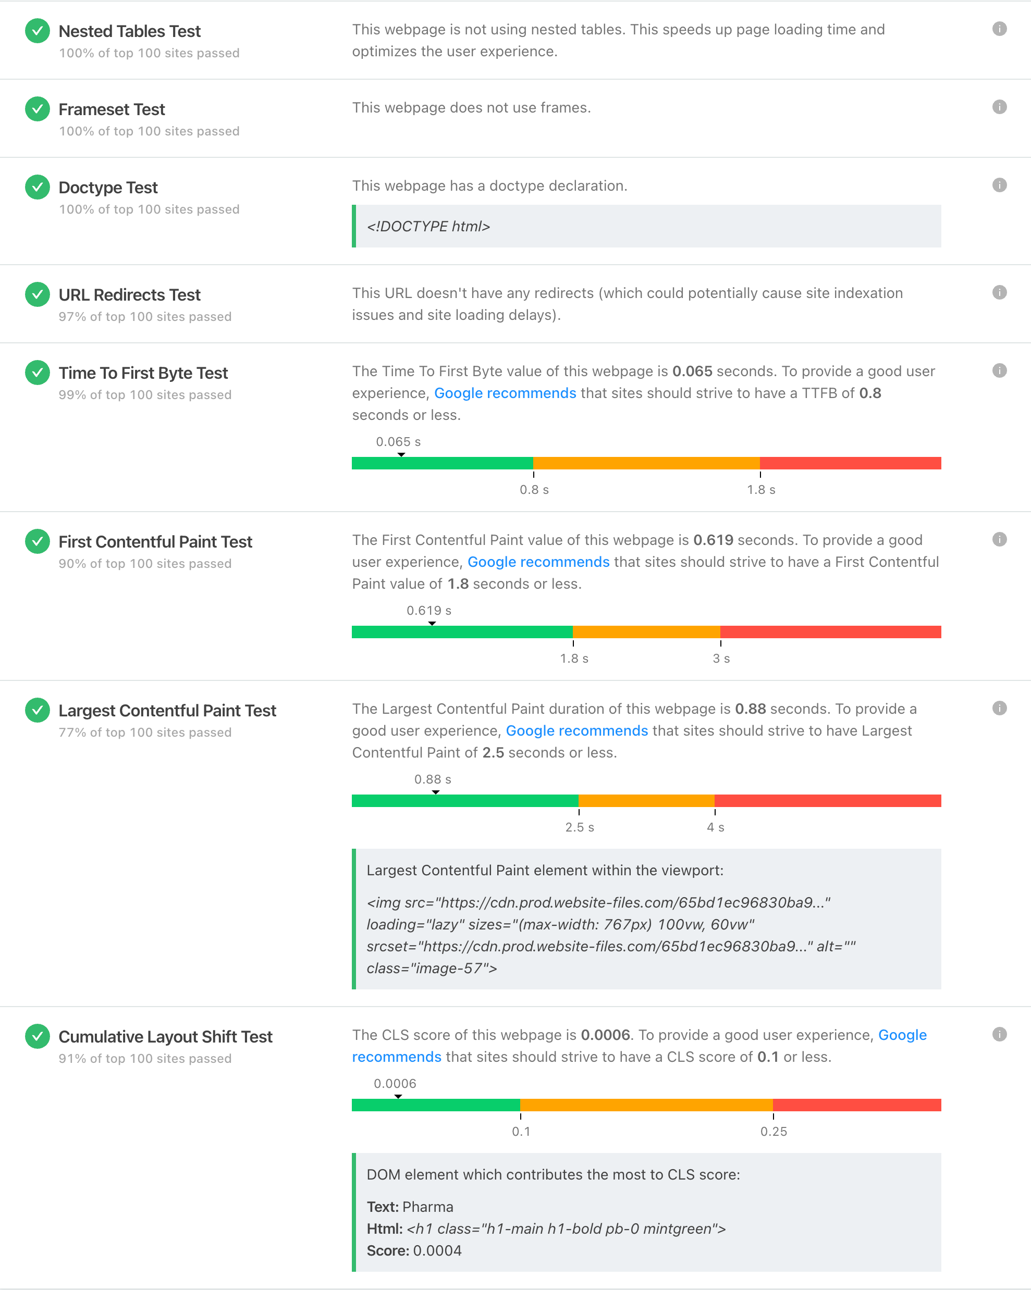
Task: Follow Google recommends link in First Contentful Paint text
Action: (x=538, y=562)
